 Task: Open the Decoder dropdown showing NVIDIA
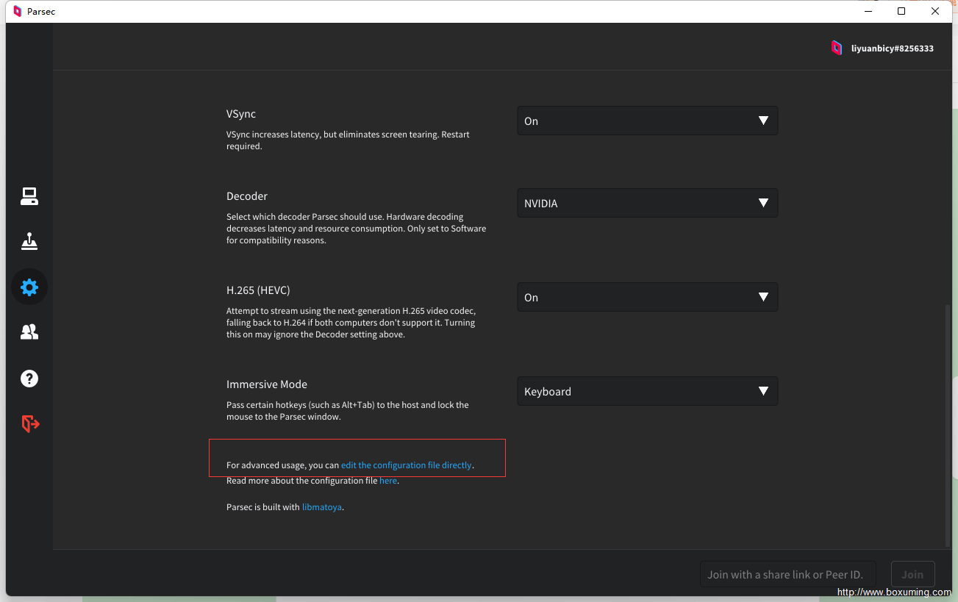click(647, 203)
